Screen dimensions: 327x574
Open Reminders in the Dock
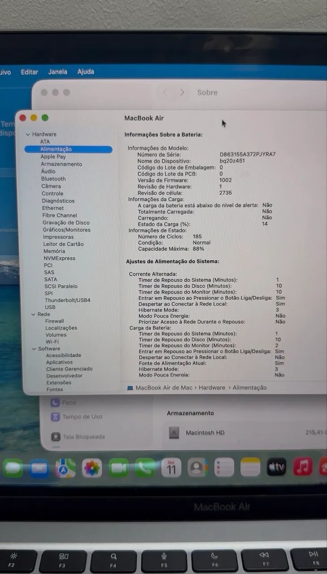tap(224, 467)
